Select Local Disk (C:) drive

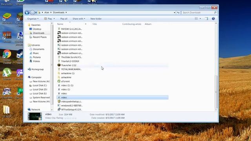coord(40,85)
